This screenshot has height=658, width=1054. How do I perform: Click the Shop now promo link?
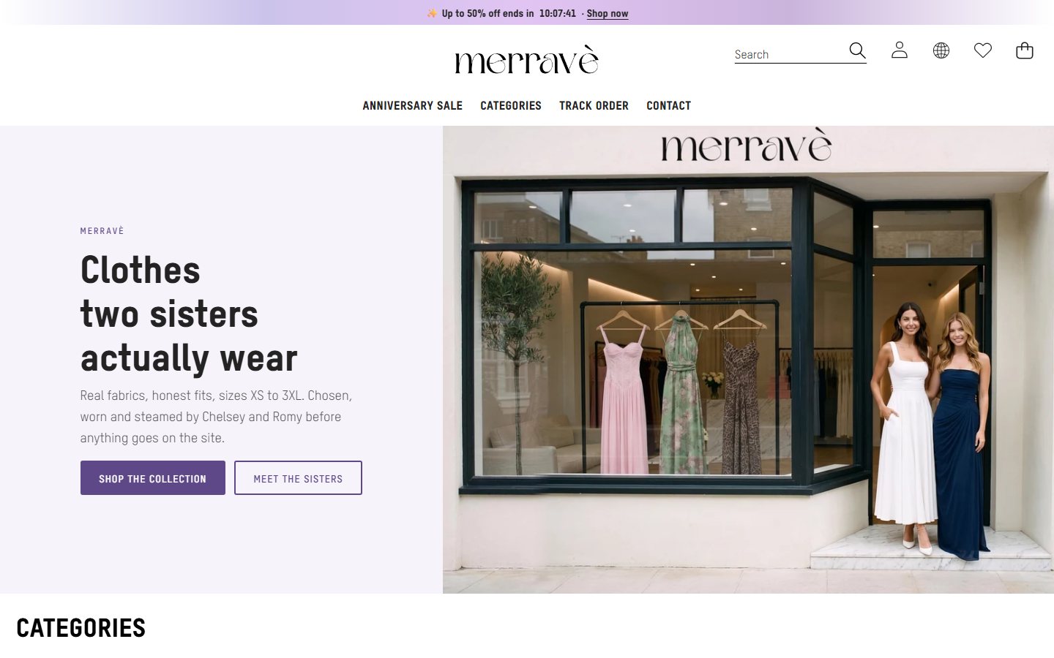[x=608, y=13]
